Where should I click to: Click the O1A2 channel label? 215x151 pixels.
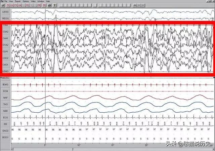[5, 45]
